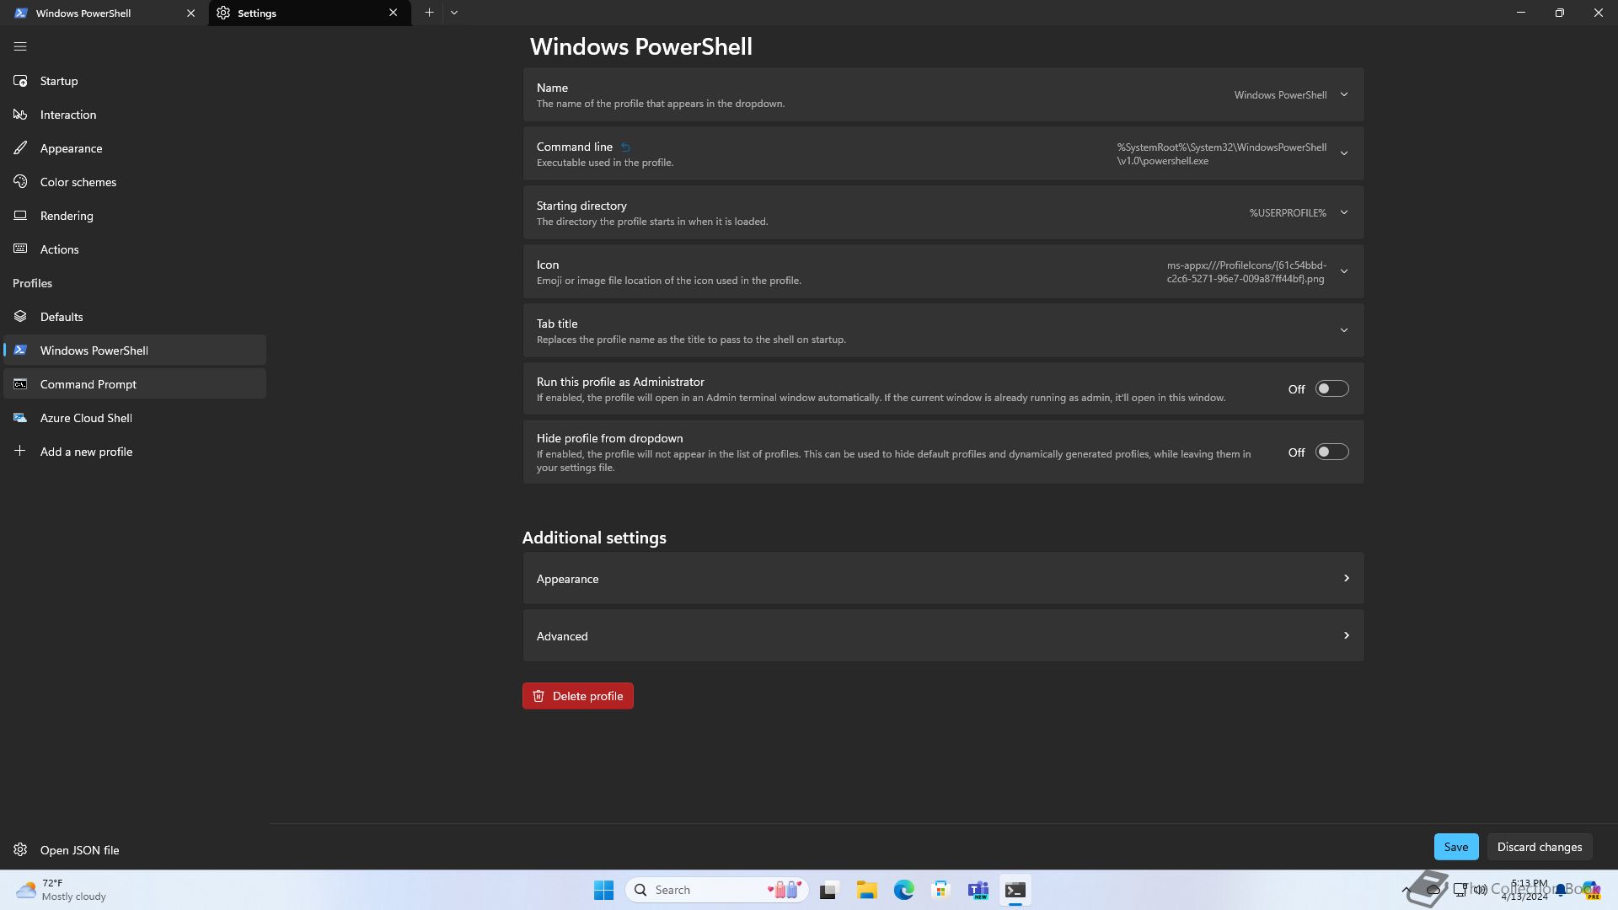Open a new tab with plus button
This screenshot has height=910, width=1618.
pyautogui.click(x=429, y=13)
